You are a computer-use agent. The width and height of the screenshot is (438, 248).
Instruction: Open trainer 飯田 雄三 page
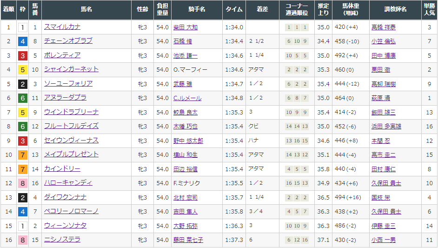click(x=384, y=113)
